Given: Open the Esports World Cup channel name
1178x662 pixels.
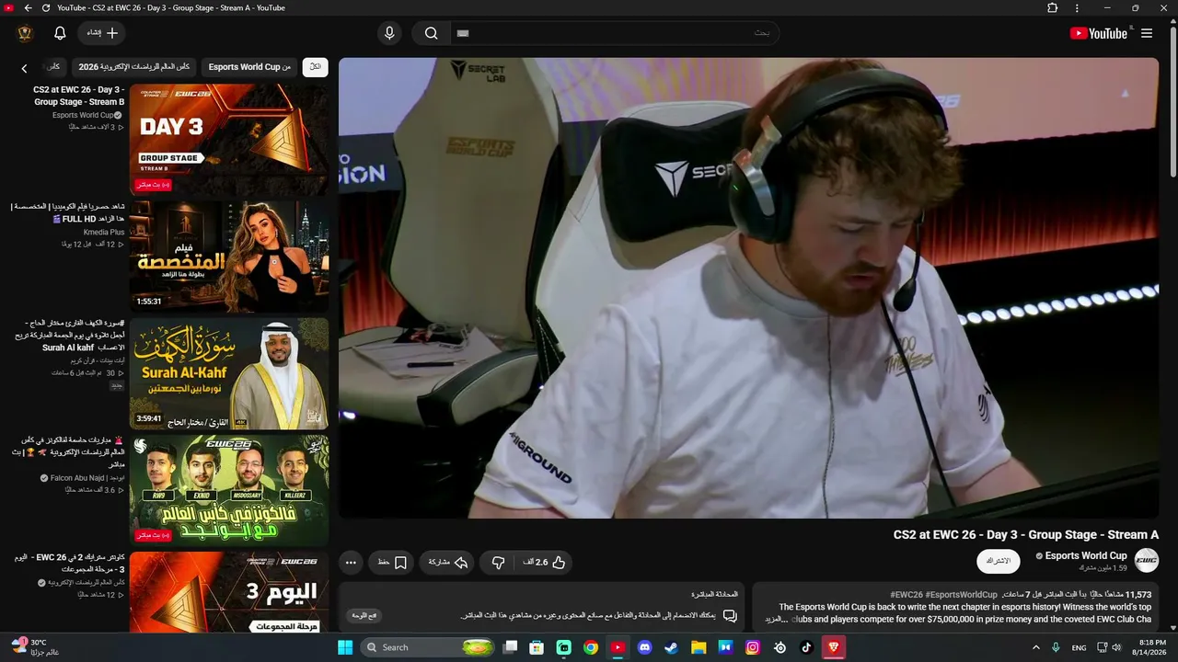Looking at the screenshot, I should pyautogui.click(x=1086, y=556).
